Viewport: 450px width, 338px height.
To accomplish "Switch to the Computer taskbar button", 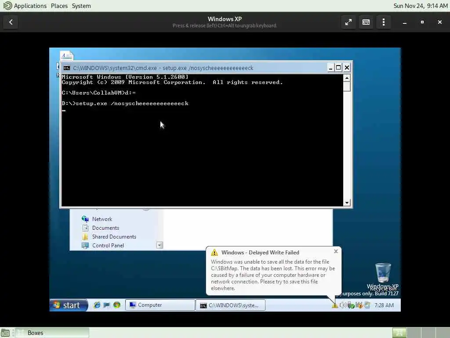I will [160, 305].
